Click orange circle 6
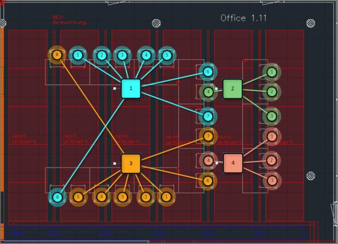 click(208, 181)
